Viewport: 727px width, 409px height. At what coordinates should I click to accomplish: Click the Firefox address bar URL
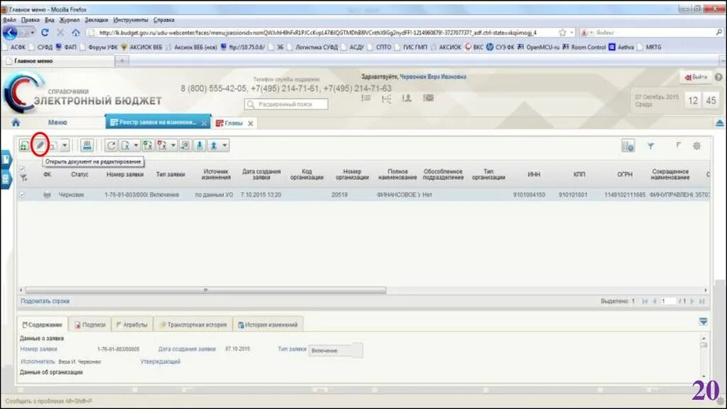tap(317, 33)
